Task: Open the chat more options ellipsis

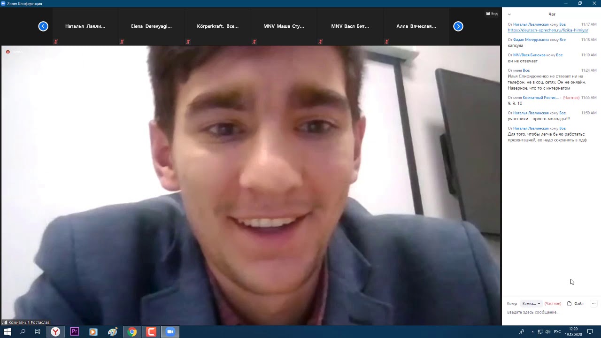Action: click(x=593, y=304)
